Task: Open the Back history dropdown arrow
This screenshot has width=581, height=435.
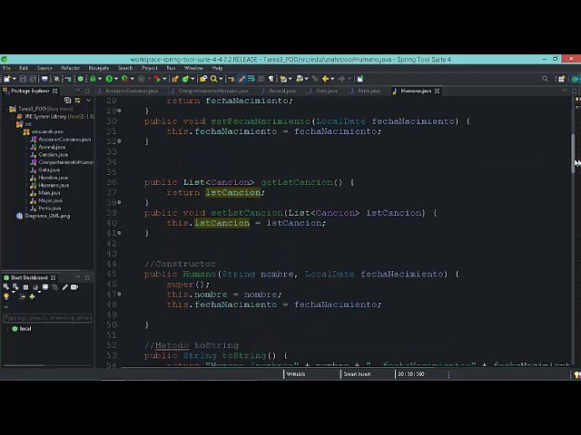Action: [x=332, y=79]
